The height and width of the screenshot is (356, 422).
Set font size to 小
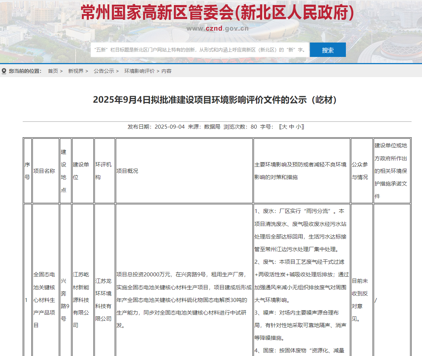point(299,126)
